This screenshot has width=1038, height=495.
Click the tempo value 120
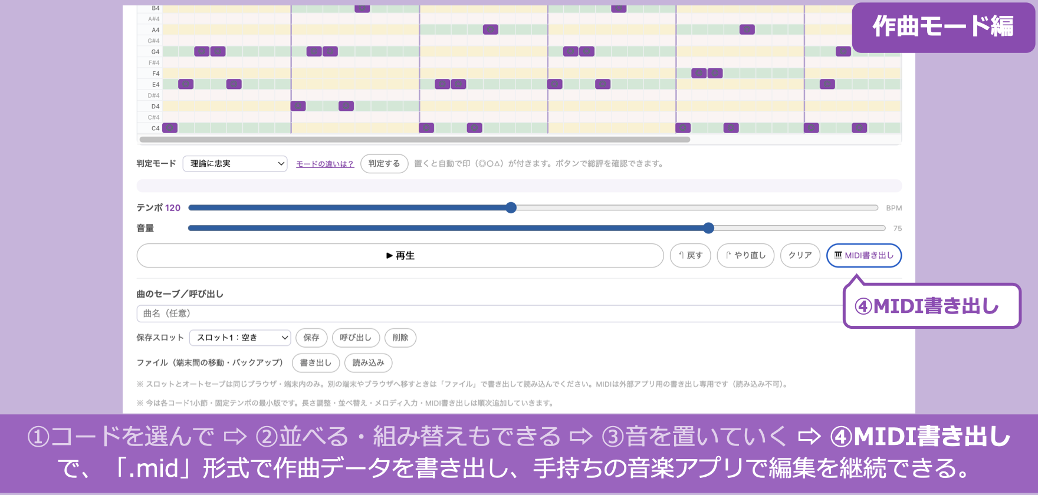pyautogui.click(x=173, y=208)
